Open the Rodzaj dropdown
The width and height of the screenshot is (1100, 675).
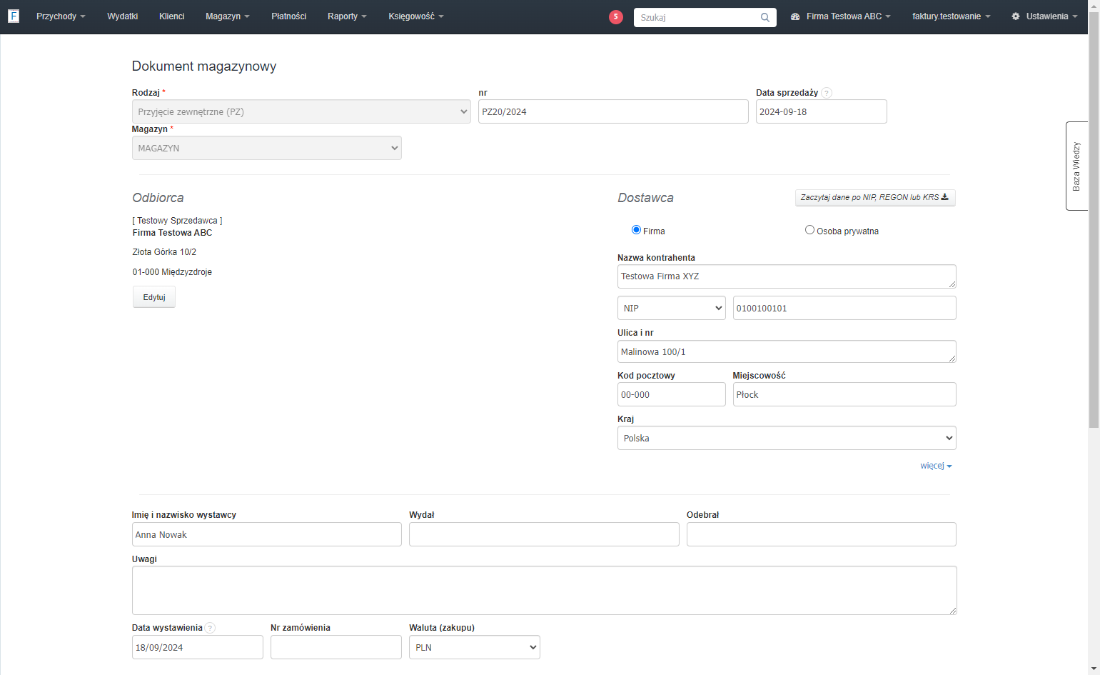click(x=301, y=111)
